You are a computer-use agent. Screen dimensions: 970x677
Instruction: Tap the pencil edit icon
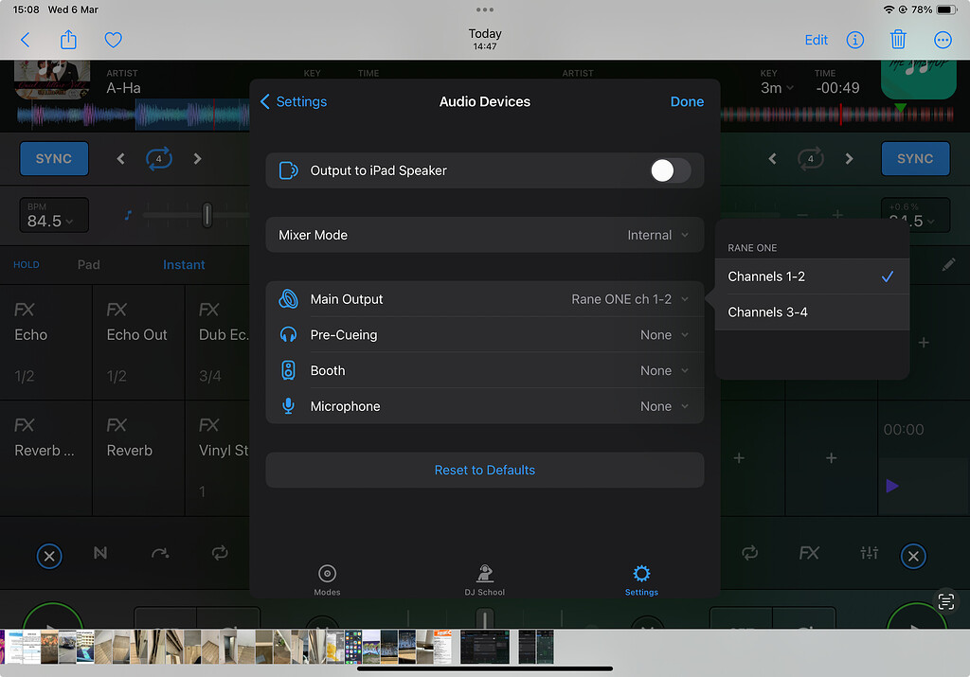(948, 265)
